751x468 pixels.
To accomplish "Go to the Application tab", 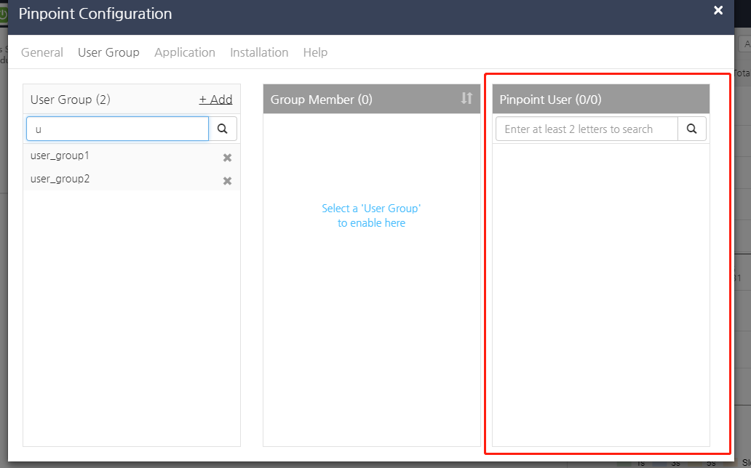I will tap(185, 52).
